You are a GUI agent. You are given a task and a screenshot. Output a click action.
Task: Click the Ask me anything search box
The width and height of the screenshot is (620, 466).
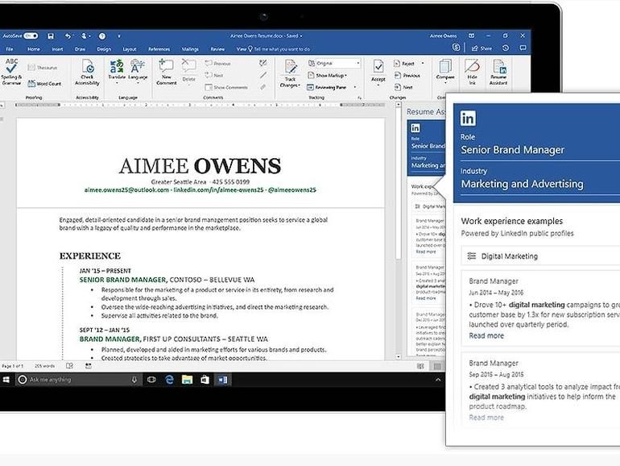click(x=79, y=380)
